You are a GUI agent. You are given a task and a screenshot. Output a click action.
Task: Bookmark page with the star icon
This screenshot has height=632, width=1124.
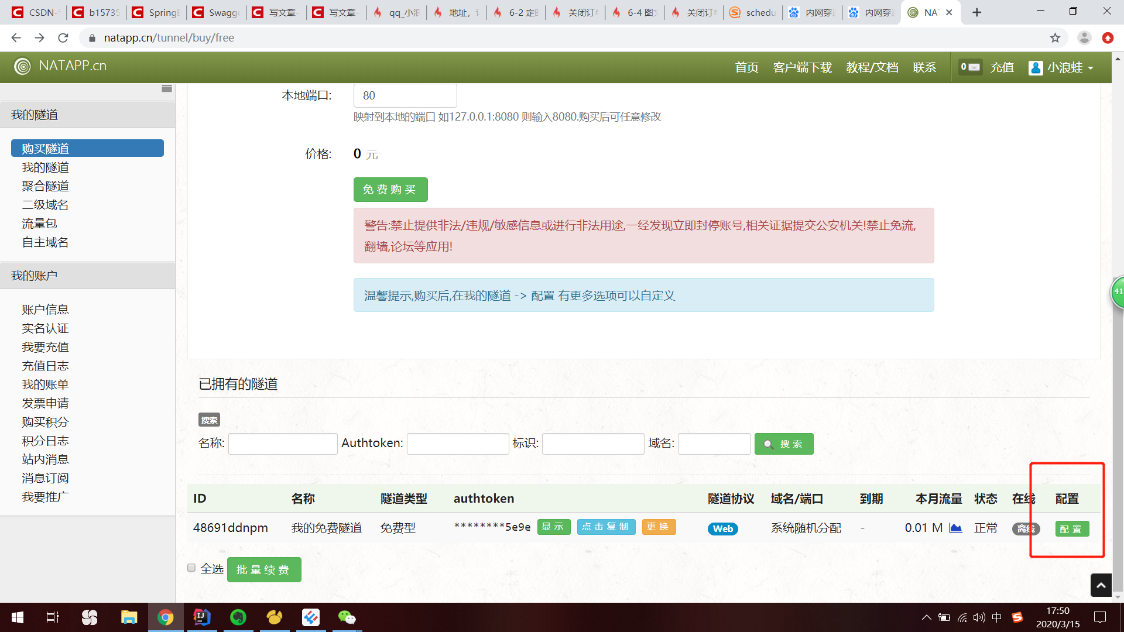(1055, 38)
